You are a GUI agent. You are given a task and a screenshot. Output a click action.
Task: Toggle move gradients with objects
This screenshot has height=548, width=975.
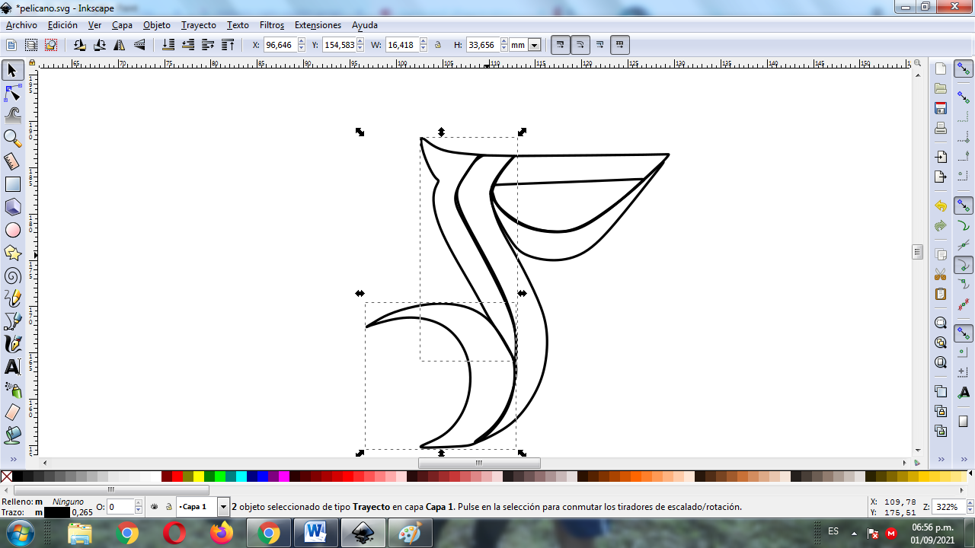tap(600, 45)
